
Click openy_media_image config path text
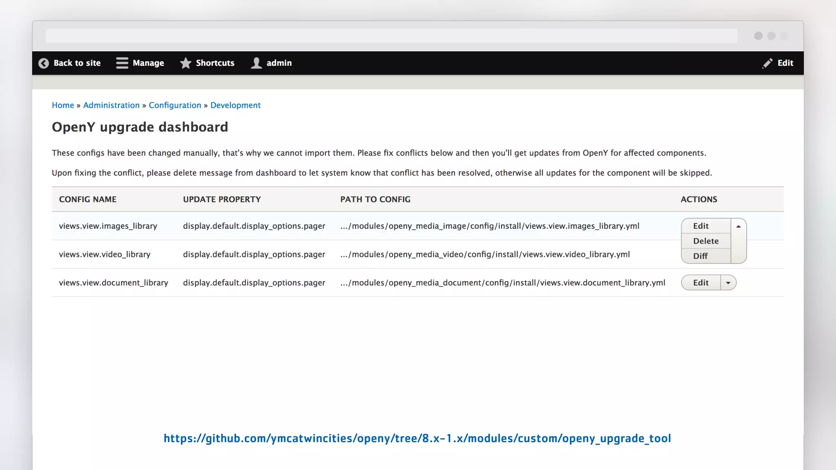[x=490, y=226]
